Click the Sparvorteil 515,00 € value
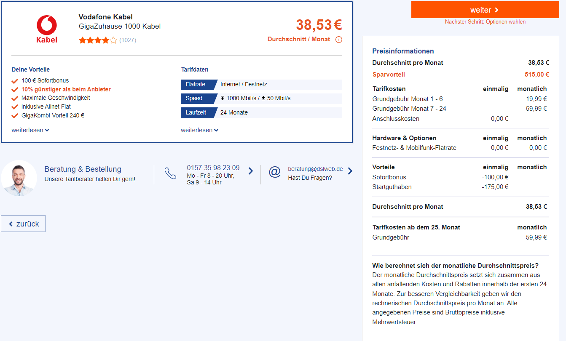Image resolution: width=566 pixels, height=341 pixels. [x=536, y=75]
